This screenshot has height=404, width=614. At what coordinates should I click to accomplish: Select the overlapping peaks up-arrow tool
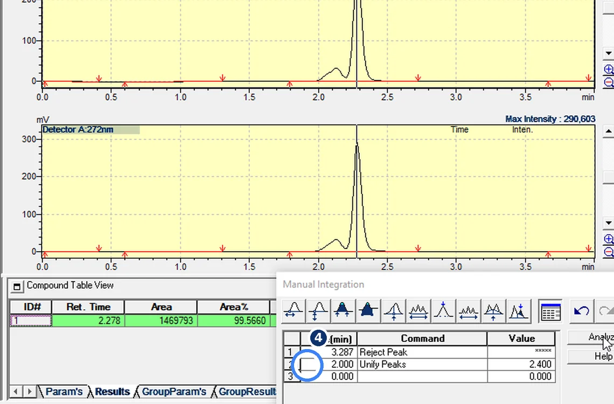[x=493, y=311]
